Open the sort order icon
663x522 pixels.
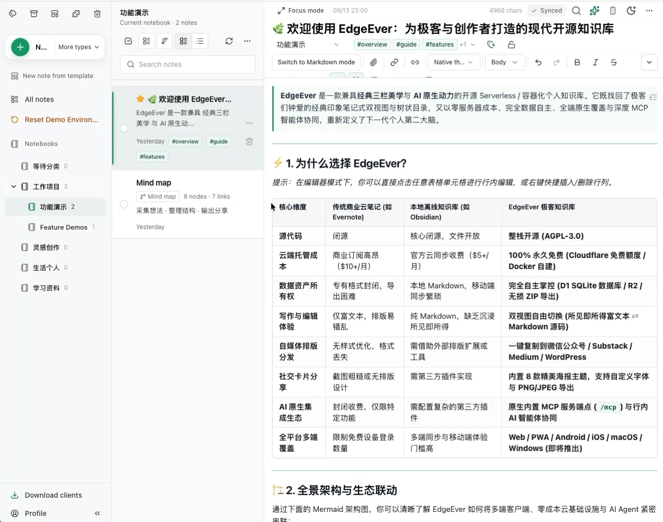click(164, 41)
